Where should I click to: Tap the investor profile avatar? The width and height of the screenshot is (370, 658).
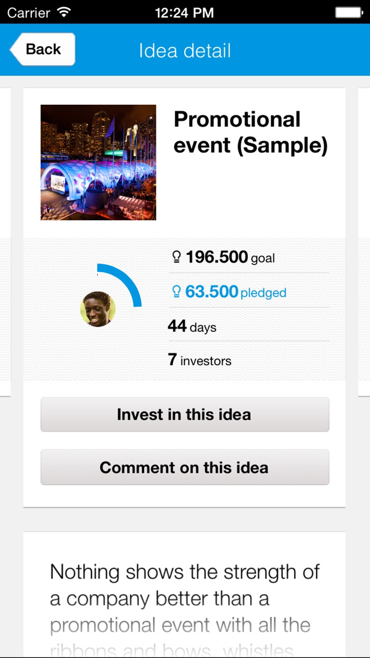98,309
